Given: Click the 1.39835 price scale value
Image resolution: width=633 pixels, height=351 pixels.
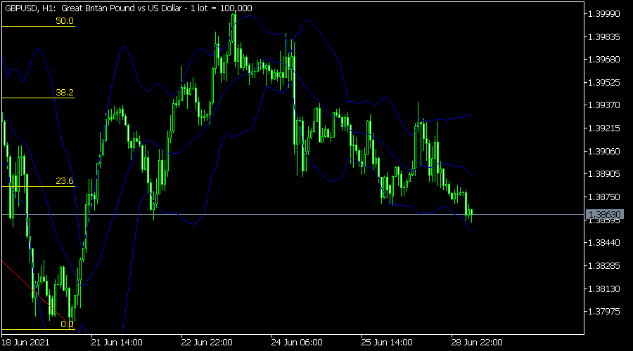Looking at the screenshot, I should [x=604, y=37].
